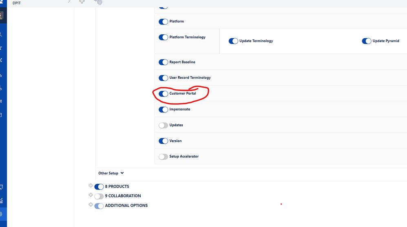Expand the 9 COLLABORATION section plus
The image size is (407, 227).
pyautogui.click(x=91, y=195)
